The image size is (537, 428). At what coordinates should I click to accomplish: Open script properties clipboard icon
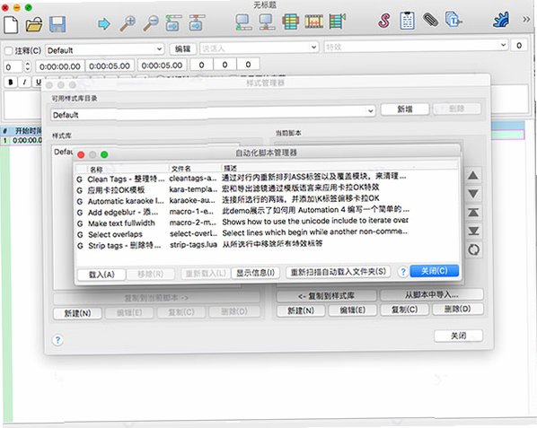pos(407,21)
